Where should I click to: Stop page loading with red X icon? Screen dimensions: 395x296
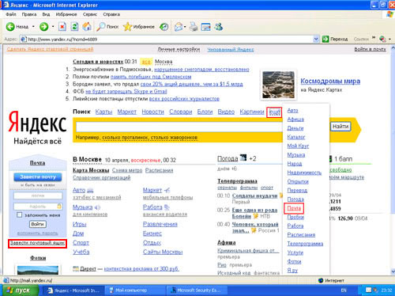[x=62, y=27]
